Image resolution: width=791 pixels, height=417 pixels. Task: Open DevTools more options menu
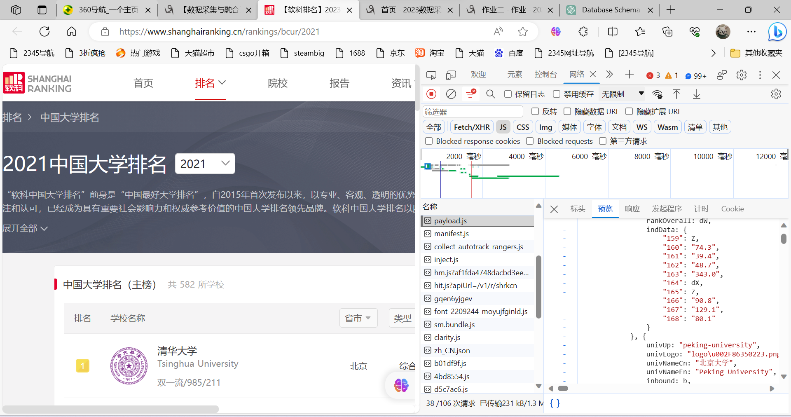pyautogui.click(x=760, y=75)
